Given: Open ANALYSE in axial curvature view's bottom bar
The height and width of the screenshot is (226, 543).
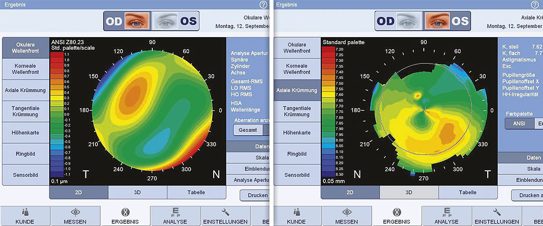Looking at the screenshot, I should tap(446, 216).
